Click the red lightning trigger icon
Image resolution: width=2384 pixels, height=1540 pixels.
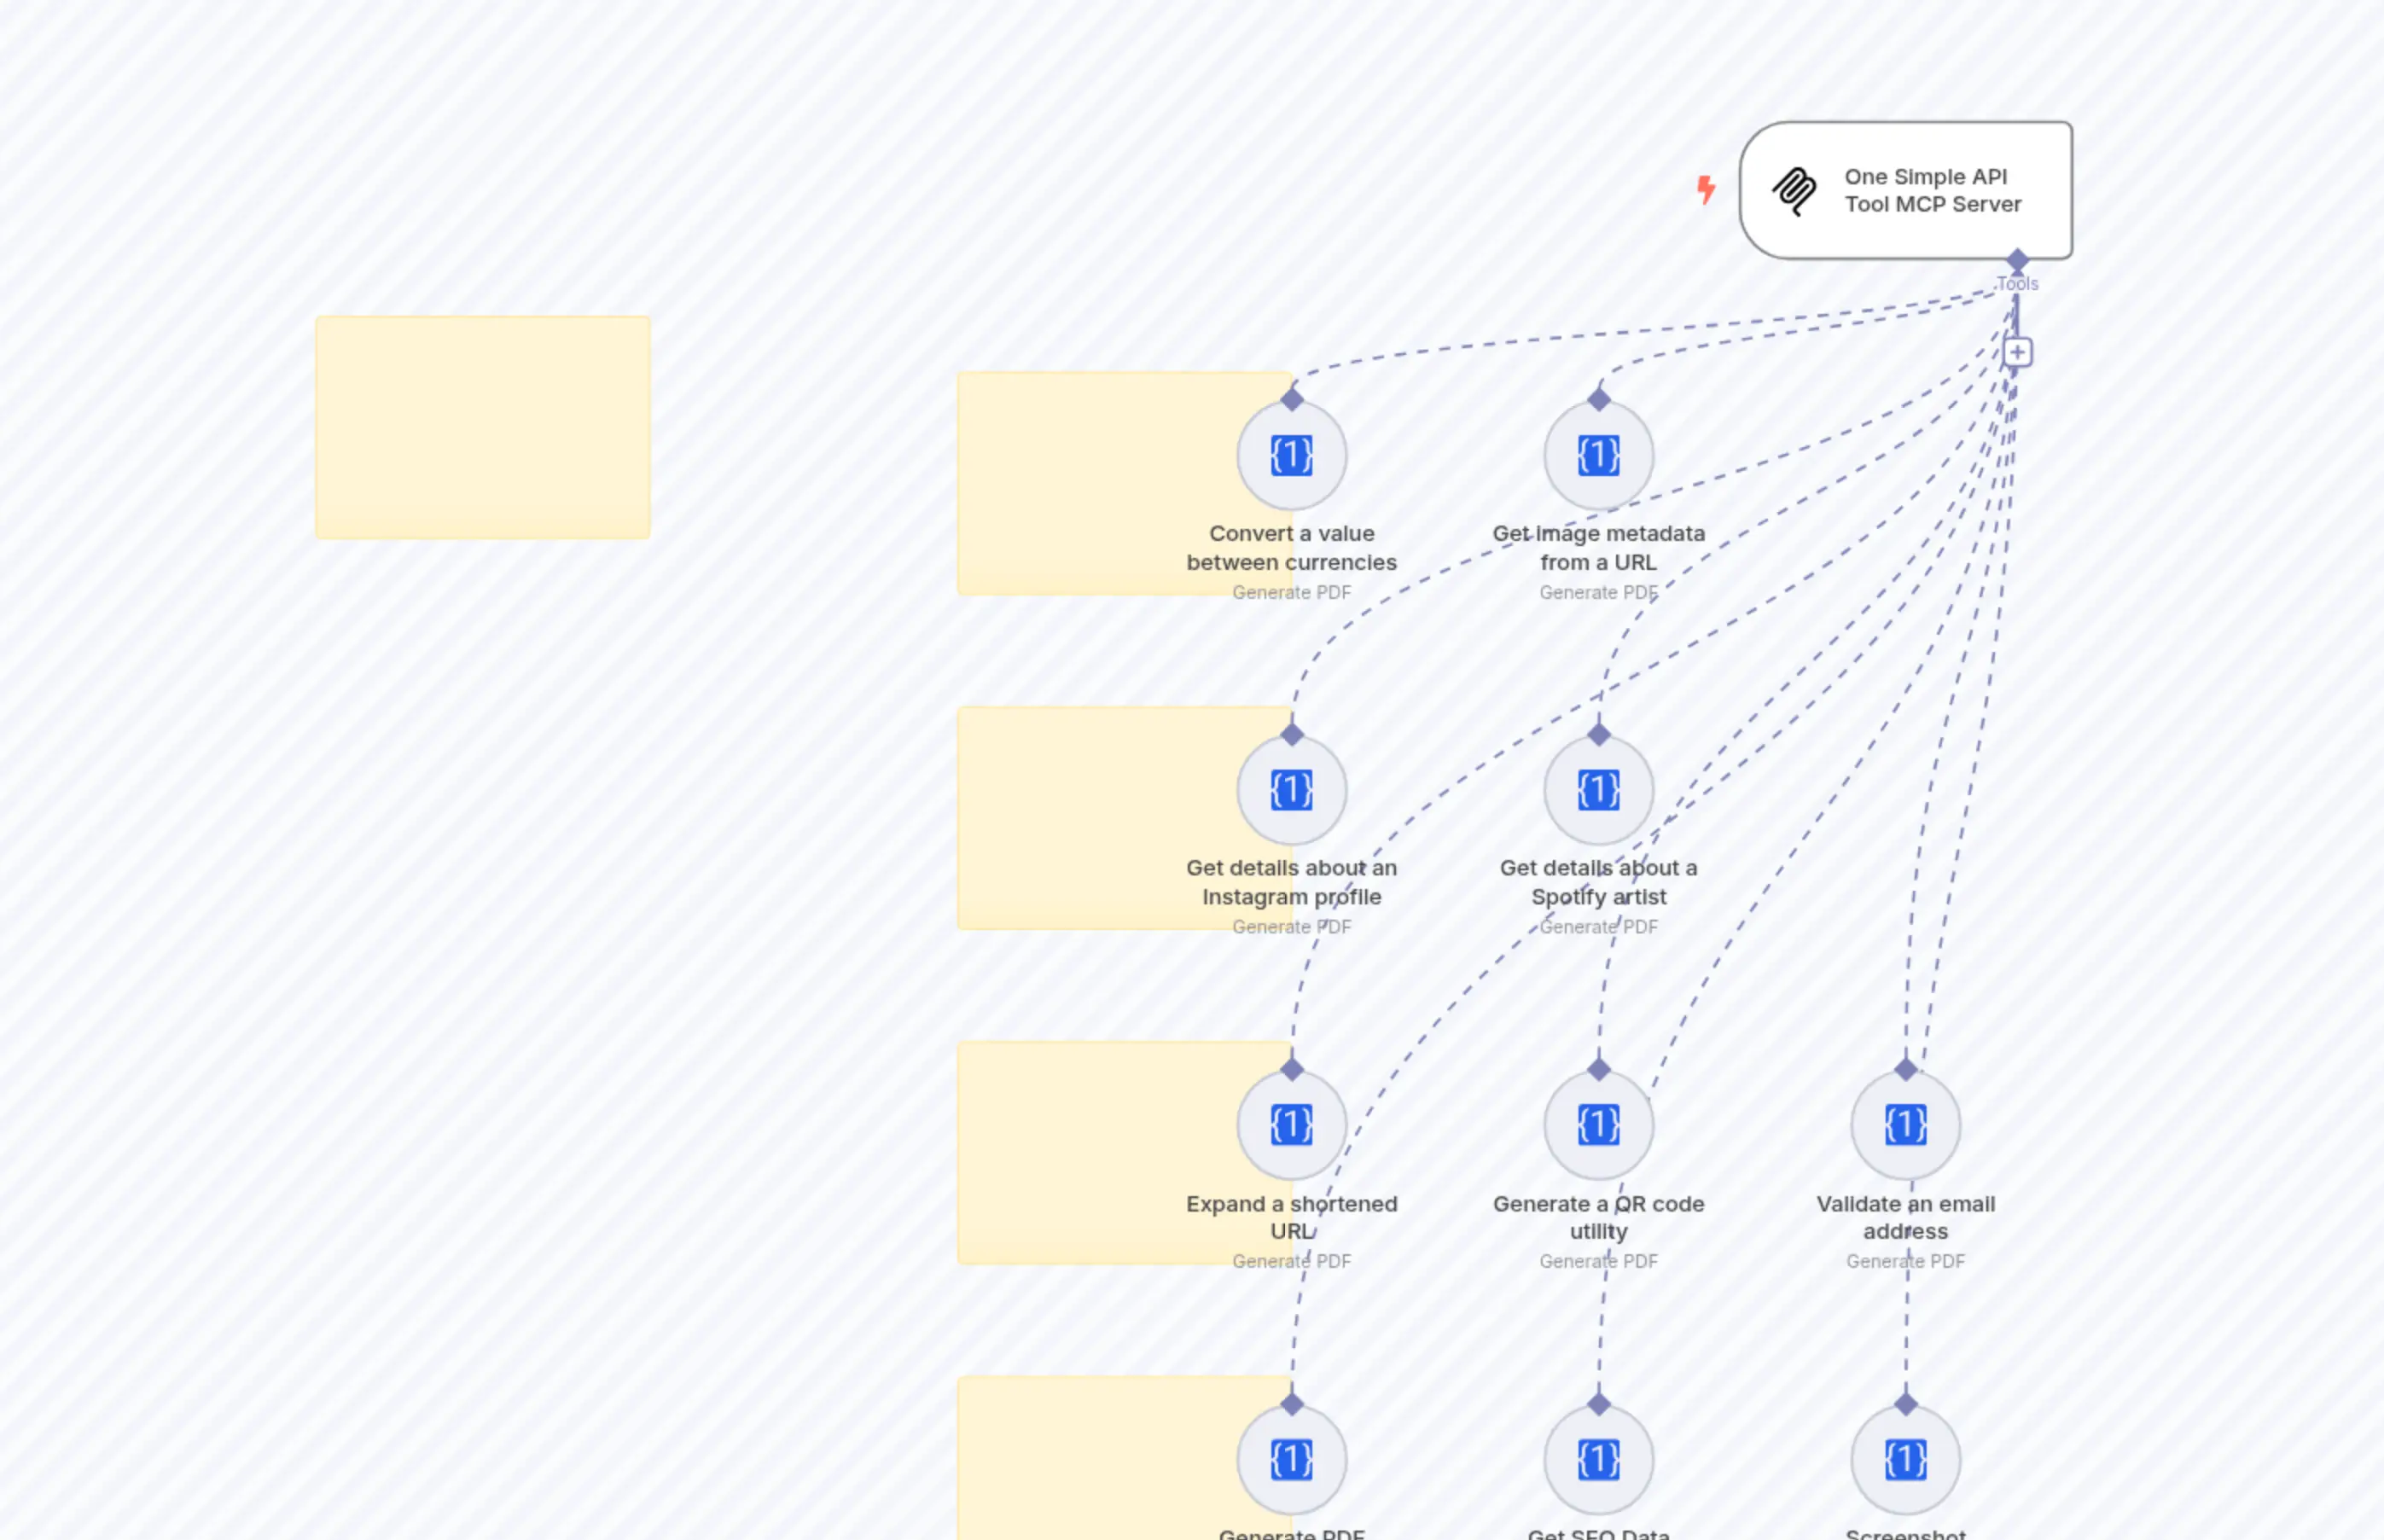[x=1706, y=189]
